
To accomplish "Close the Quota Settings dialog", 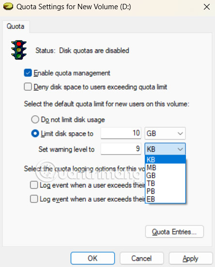I will [x=207, y=7].
